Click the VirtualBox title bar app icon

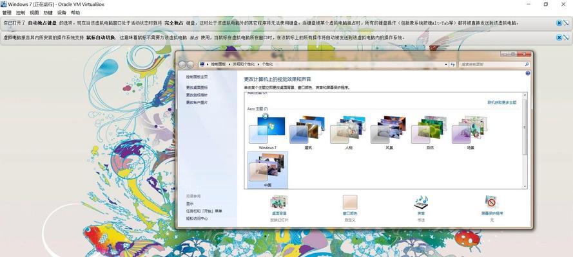coord(4,4)
